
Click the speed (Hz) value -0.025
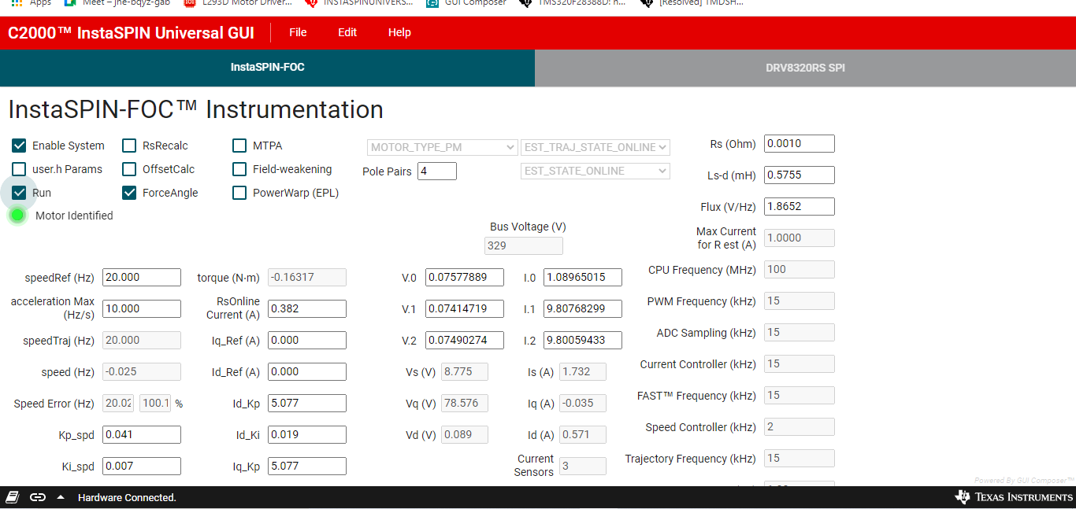[x=142, y=371]
